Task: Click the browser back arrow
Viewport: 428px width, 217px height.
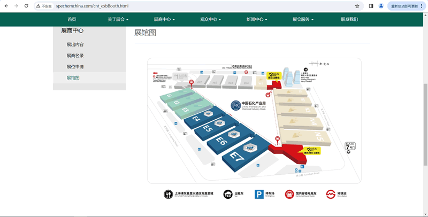Action: (x=6, y=6)
